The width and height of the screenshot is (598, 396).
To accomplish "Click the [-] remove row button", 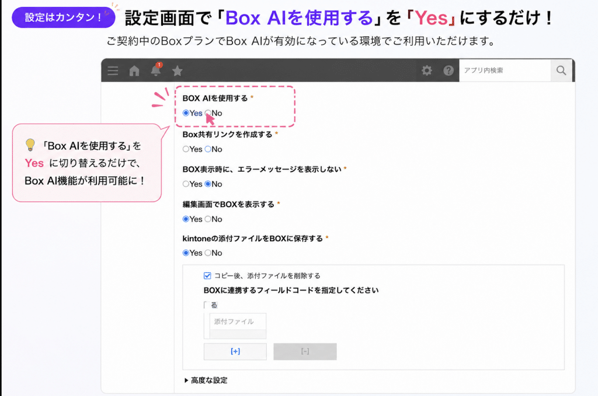I will pyautogui.click(x=305, y=352).
